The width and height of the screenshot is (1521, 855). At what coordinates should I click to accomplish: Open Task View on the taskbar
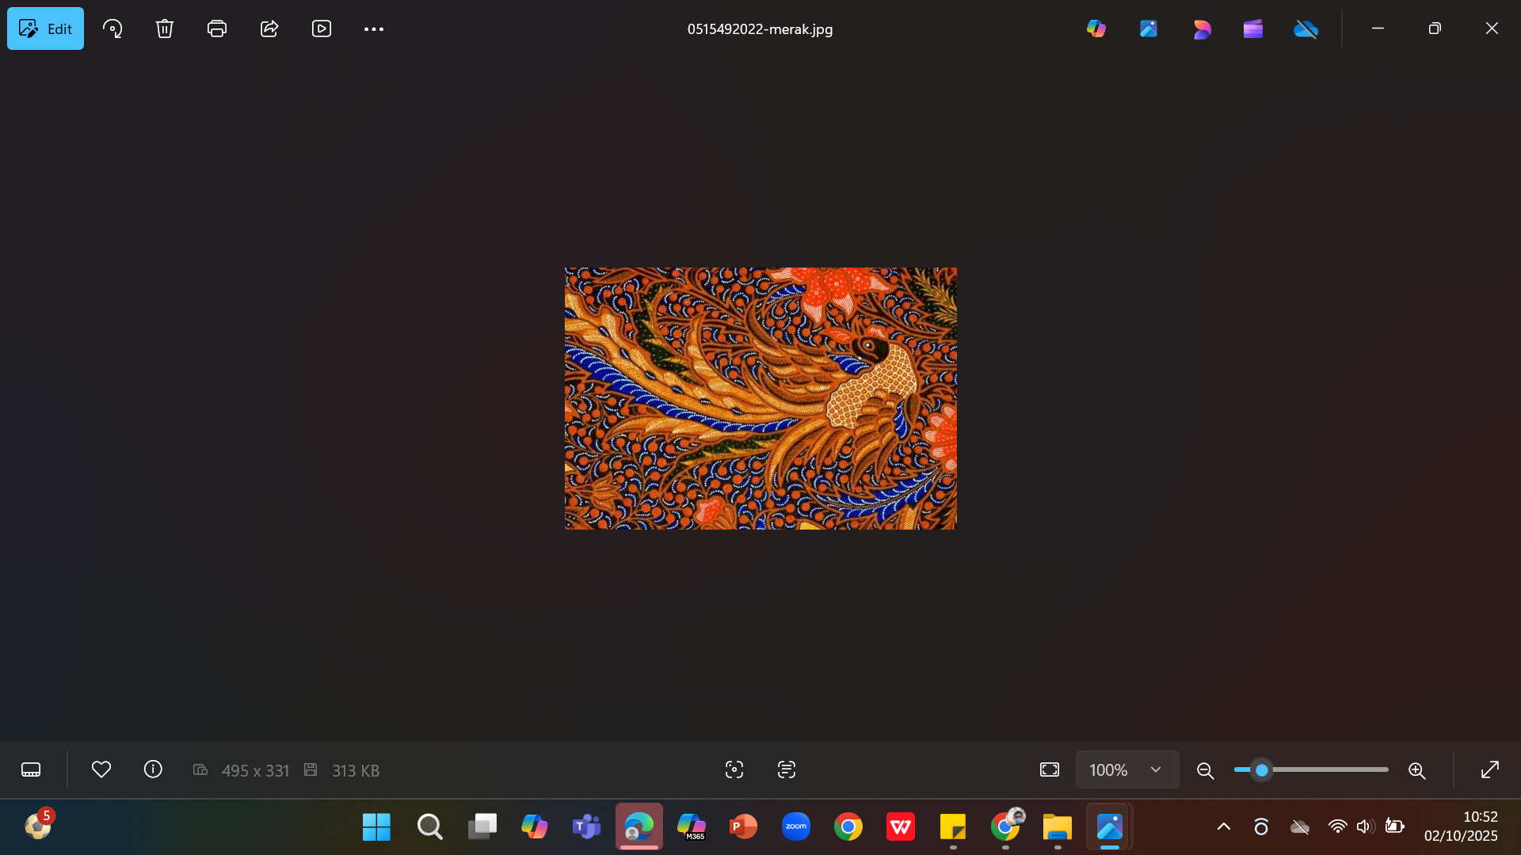click(482, 827)
